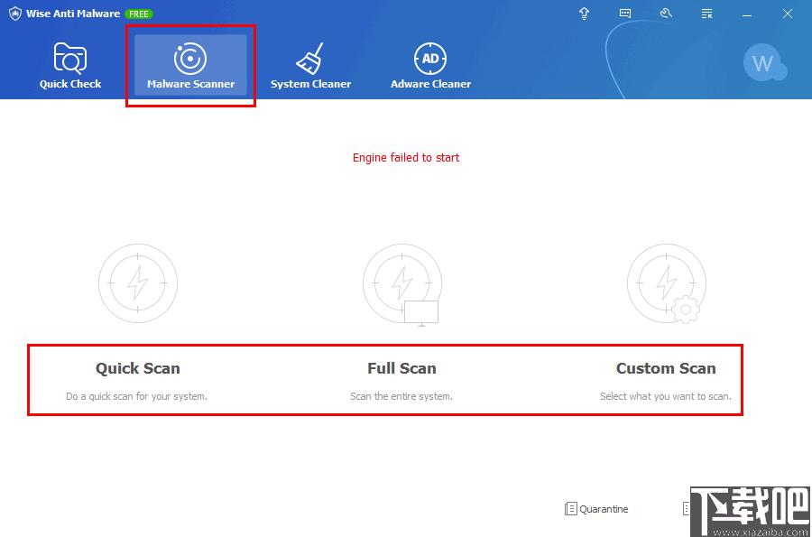Start a Full Scan via its label
The height and width of the screenshot is (537, 812).
point(401,368)
